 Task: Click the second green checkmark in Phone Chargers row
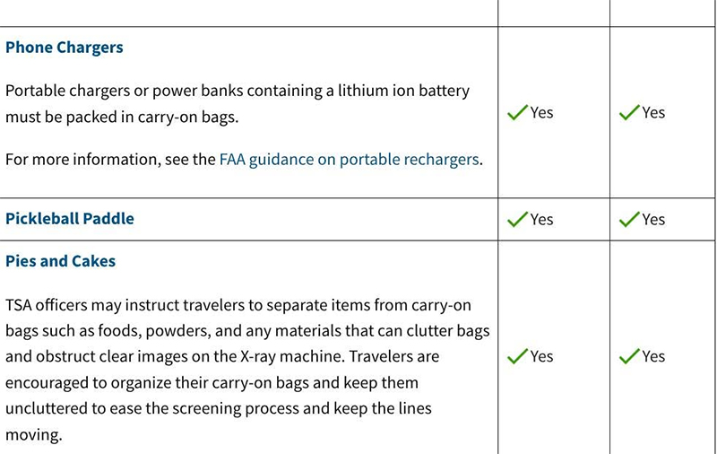tap(629, 112)
